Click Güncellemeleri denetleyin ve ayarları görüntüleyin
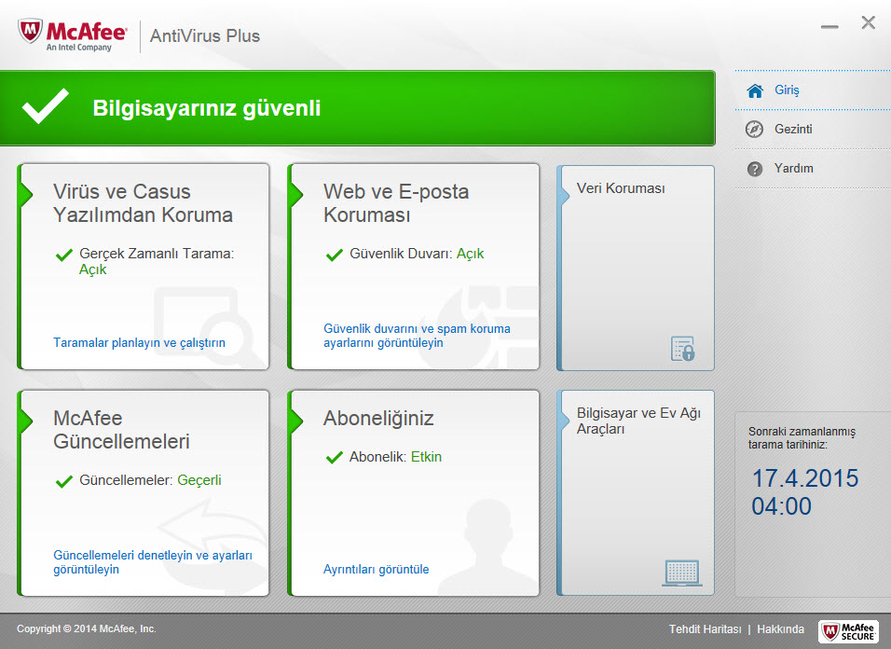The height and width of the screenshot is (649, 891). click(153, 561)
